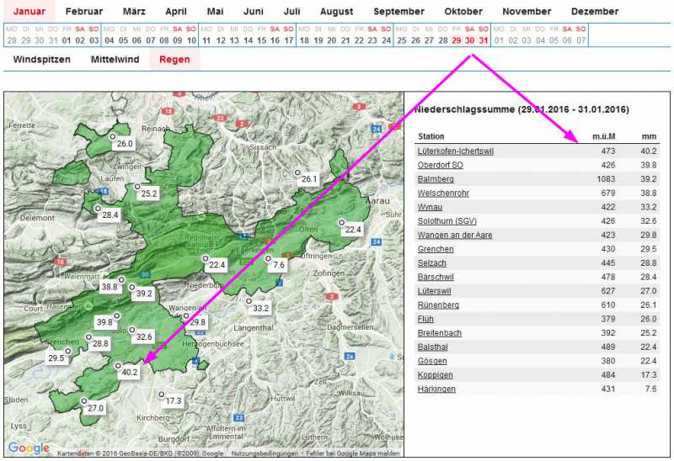Click the 40.2 mm map marker
Image resolution: width=674 pixels, height=461 pixels.
[129, 371]
